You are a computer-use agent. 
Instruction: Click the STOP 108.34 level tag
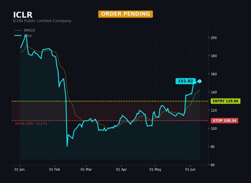(x=224, y=121)
